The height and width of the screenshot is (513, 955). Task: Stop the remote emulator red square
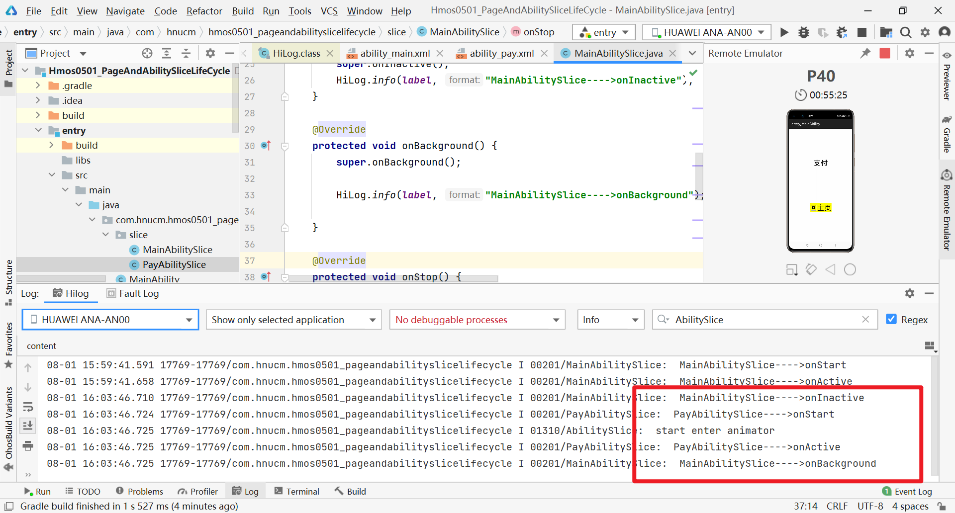pyautogui.click(x=885, y=53)
